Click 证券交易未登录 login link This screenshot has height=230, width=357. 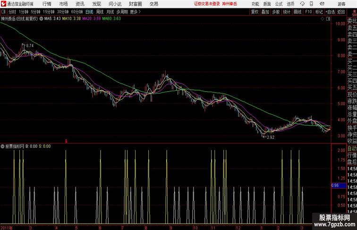click(207, 4)
